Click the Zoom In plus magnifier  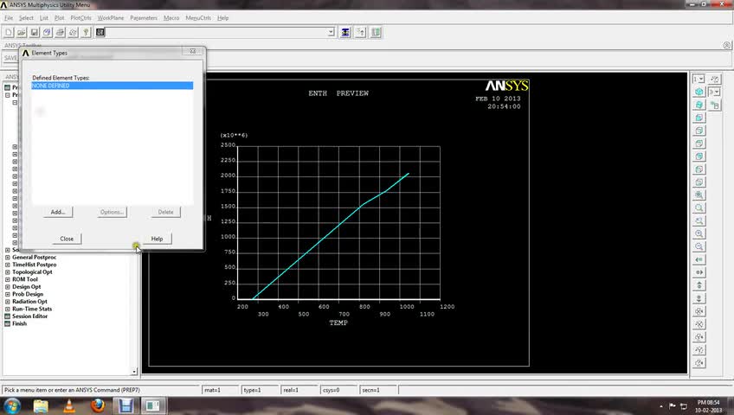click(x=699, y=233)
